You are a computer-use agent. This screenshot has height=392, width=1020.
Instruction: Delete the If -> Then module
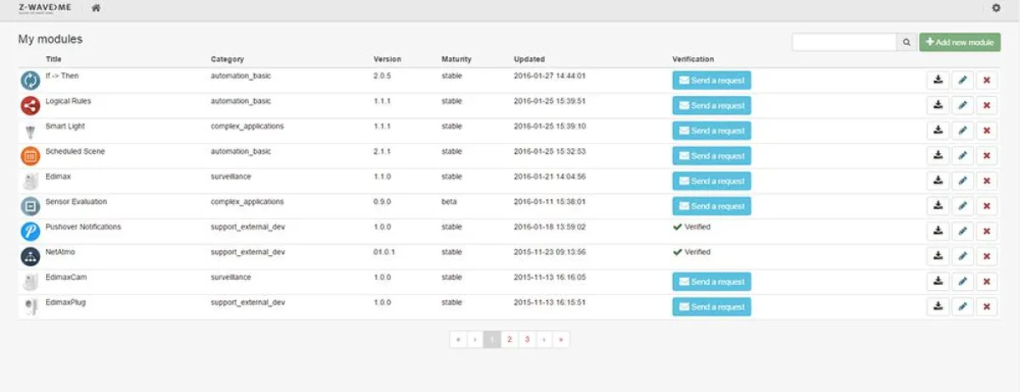pyautogui.click(x=987, y=81)
